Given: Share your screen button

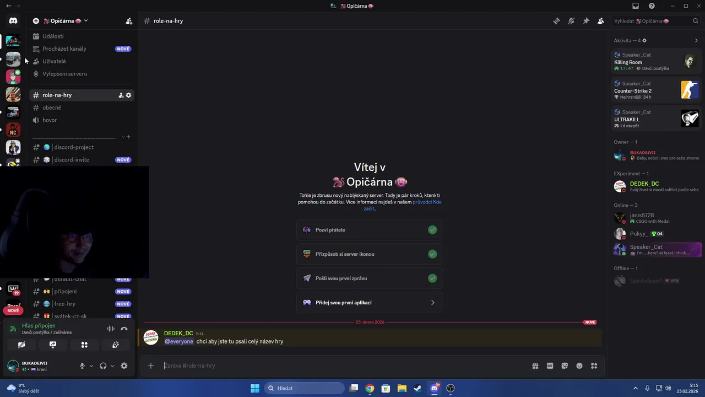Looking at the screenshot, I should [53, 345].
